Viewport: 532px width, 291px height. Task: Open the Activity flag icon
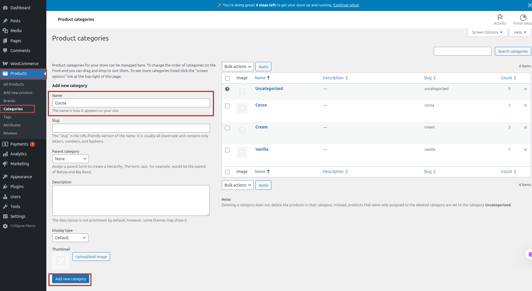pos(500,17)
